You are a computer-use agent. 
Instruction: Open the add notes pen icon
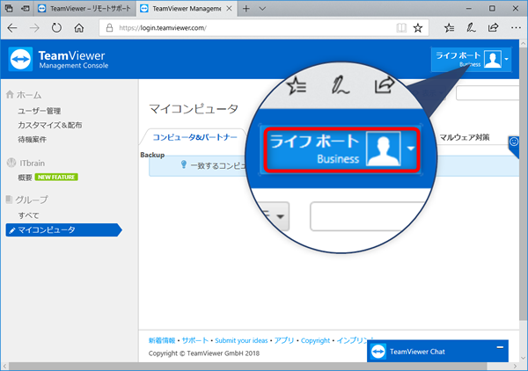point(471,27)
